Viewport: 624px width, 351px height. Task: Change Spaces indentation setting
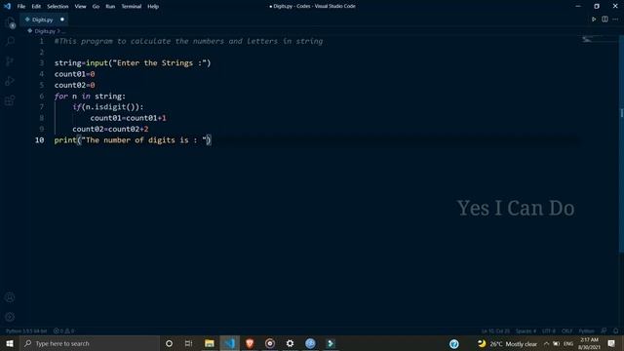[x=526, y=331]
